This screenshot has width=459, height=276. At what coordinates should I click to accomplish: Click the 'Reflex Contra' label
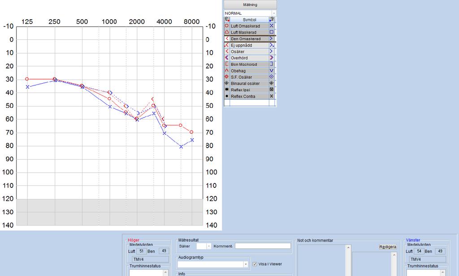coord(243,96)
